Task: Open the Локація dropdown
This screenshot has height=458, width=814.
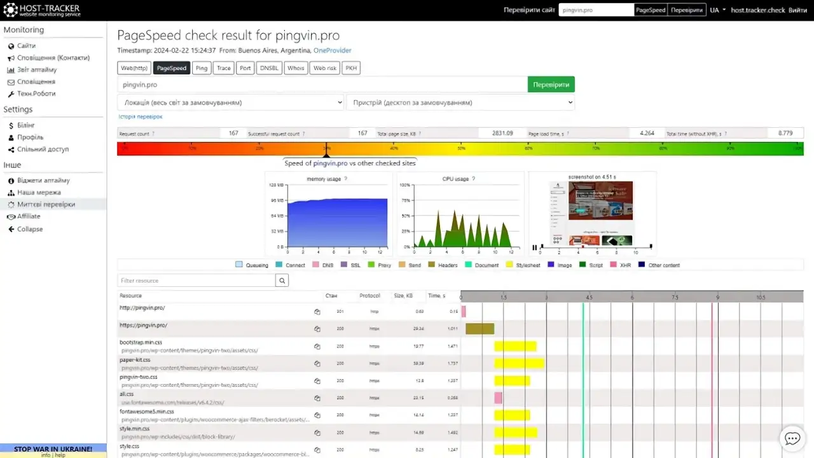Action: tap(231, 102)
